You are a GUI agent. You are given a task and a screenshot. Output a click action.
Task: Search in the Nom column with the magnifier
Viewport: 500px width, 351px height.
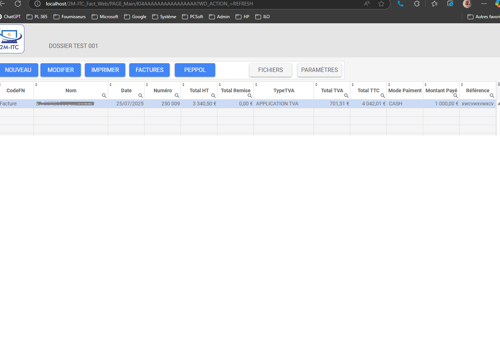[104, 96]
